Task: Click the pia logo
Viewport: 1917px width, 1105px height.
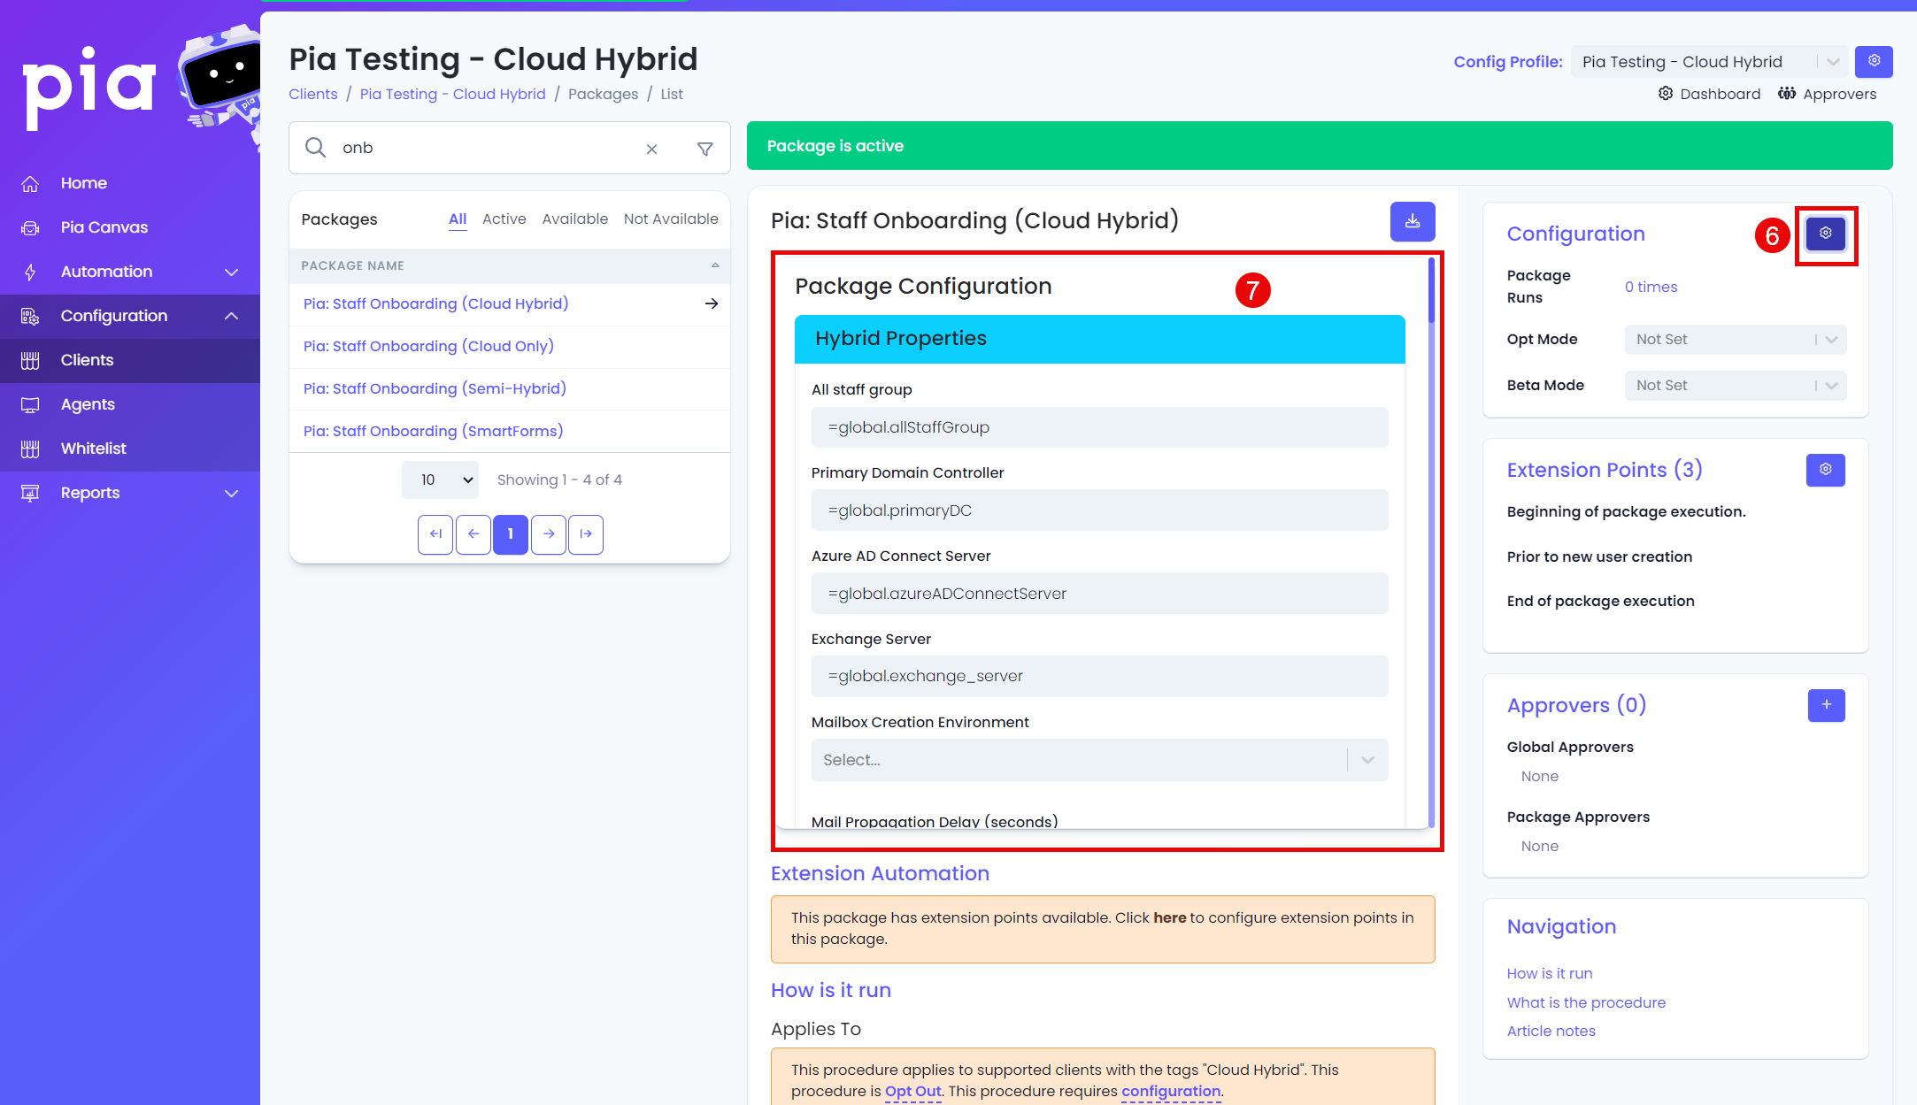Action: click(89, 88)
